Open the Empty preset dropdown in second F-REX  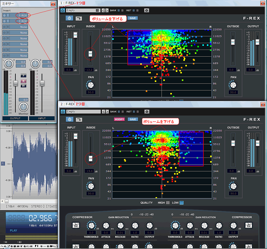point(83,111)
